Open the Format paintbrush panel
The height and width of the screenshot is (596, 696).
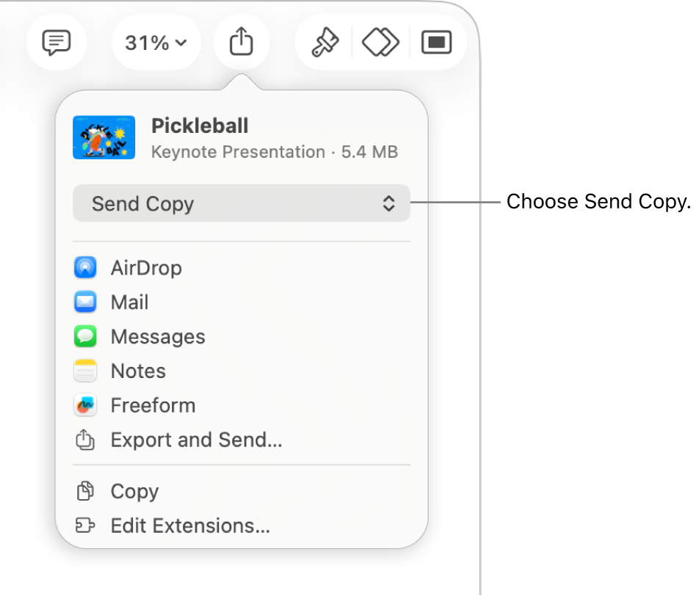pyautogui.click(x=322, y=42)
